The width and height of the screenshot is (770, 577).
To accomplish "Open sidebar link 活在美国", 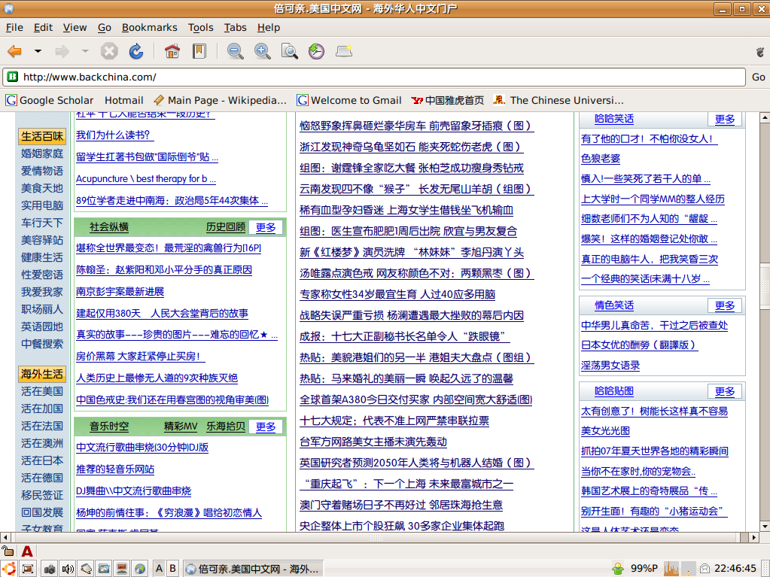I will (42, 391).
